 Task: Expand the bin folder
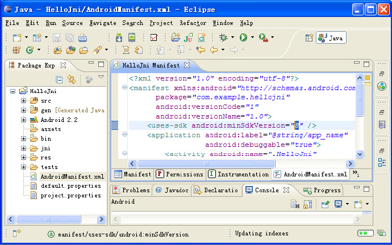pyautogui.click(x=23, y=139)
